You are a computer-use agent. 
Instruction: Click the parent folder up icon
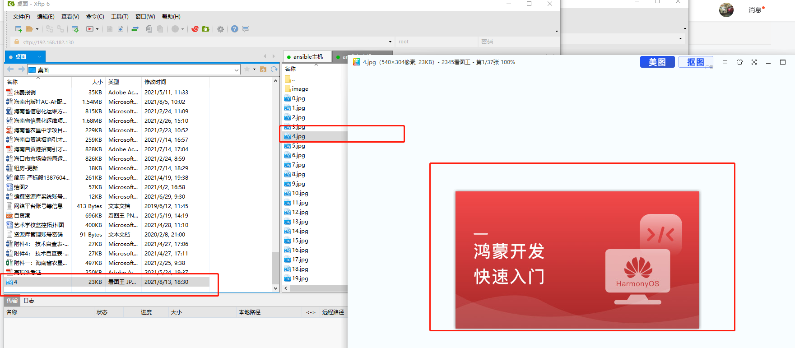(263, 70)
